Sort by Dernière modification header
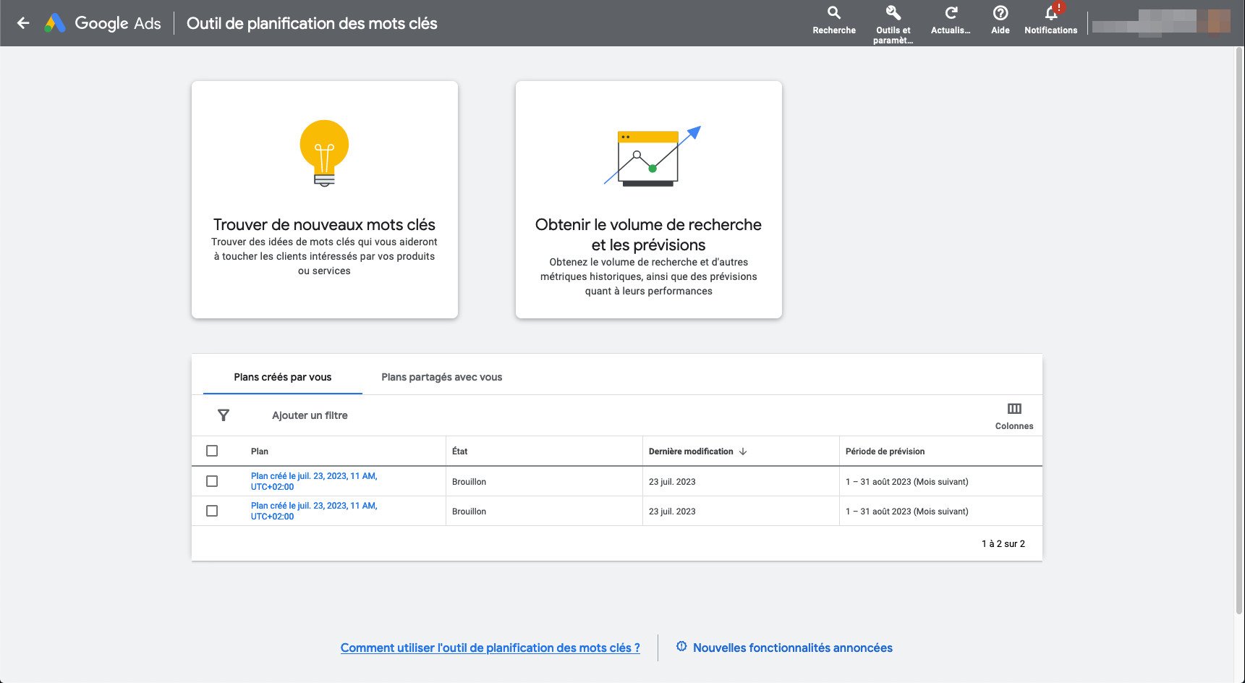 691,451
